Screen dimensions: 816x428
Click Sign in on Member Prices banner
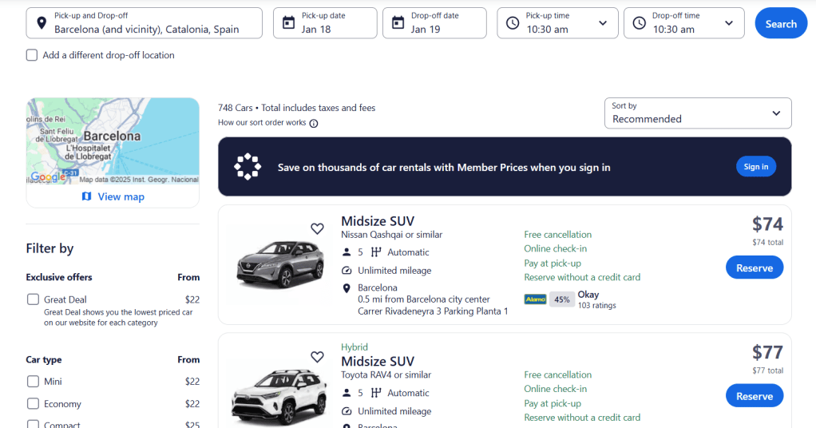tap(755, 167)
